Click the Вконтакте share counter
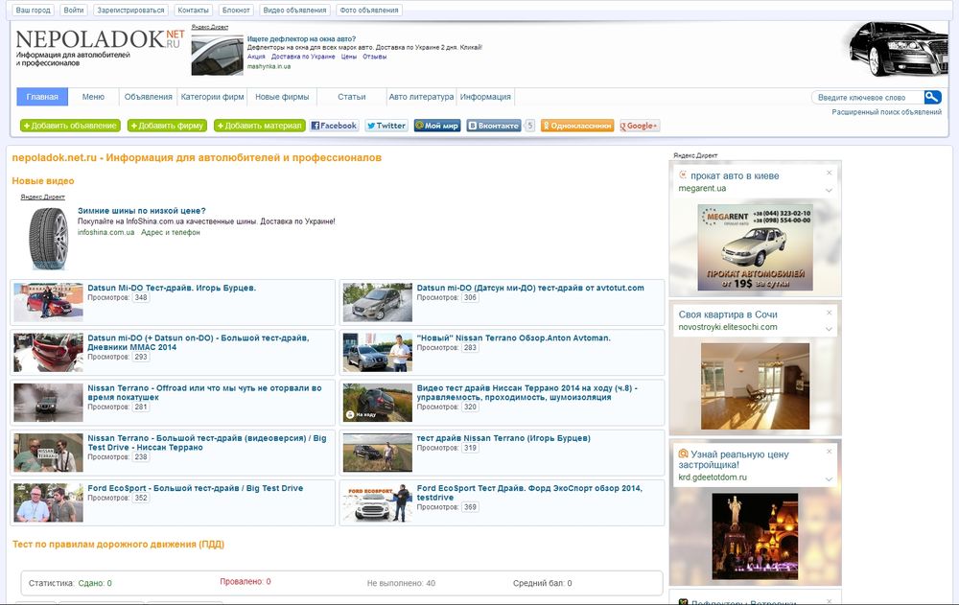Image resolution: width=959 pixels, height=605 pixels. [529, 126]
